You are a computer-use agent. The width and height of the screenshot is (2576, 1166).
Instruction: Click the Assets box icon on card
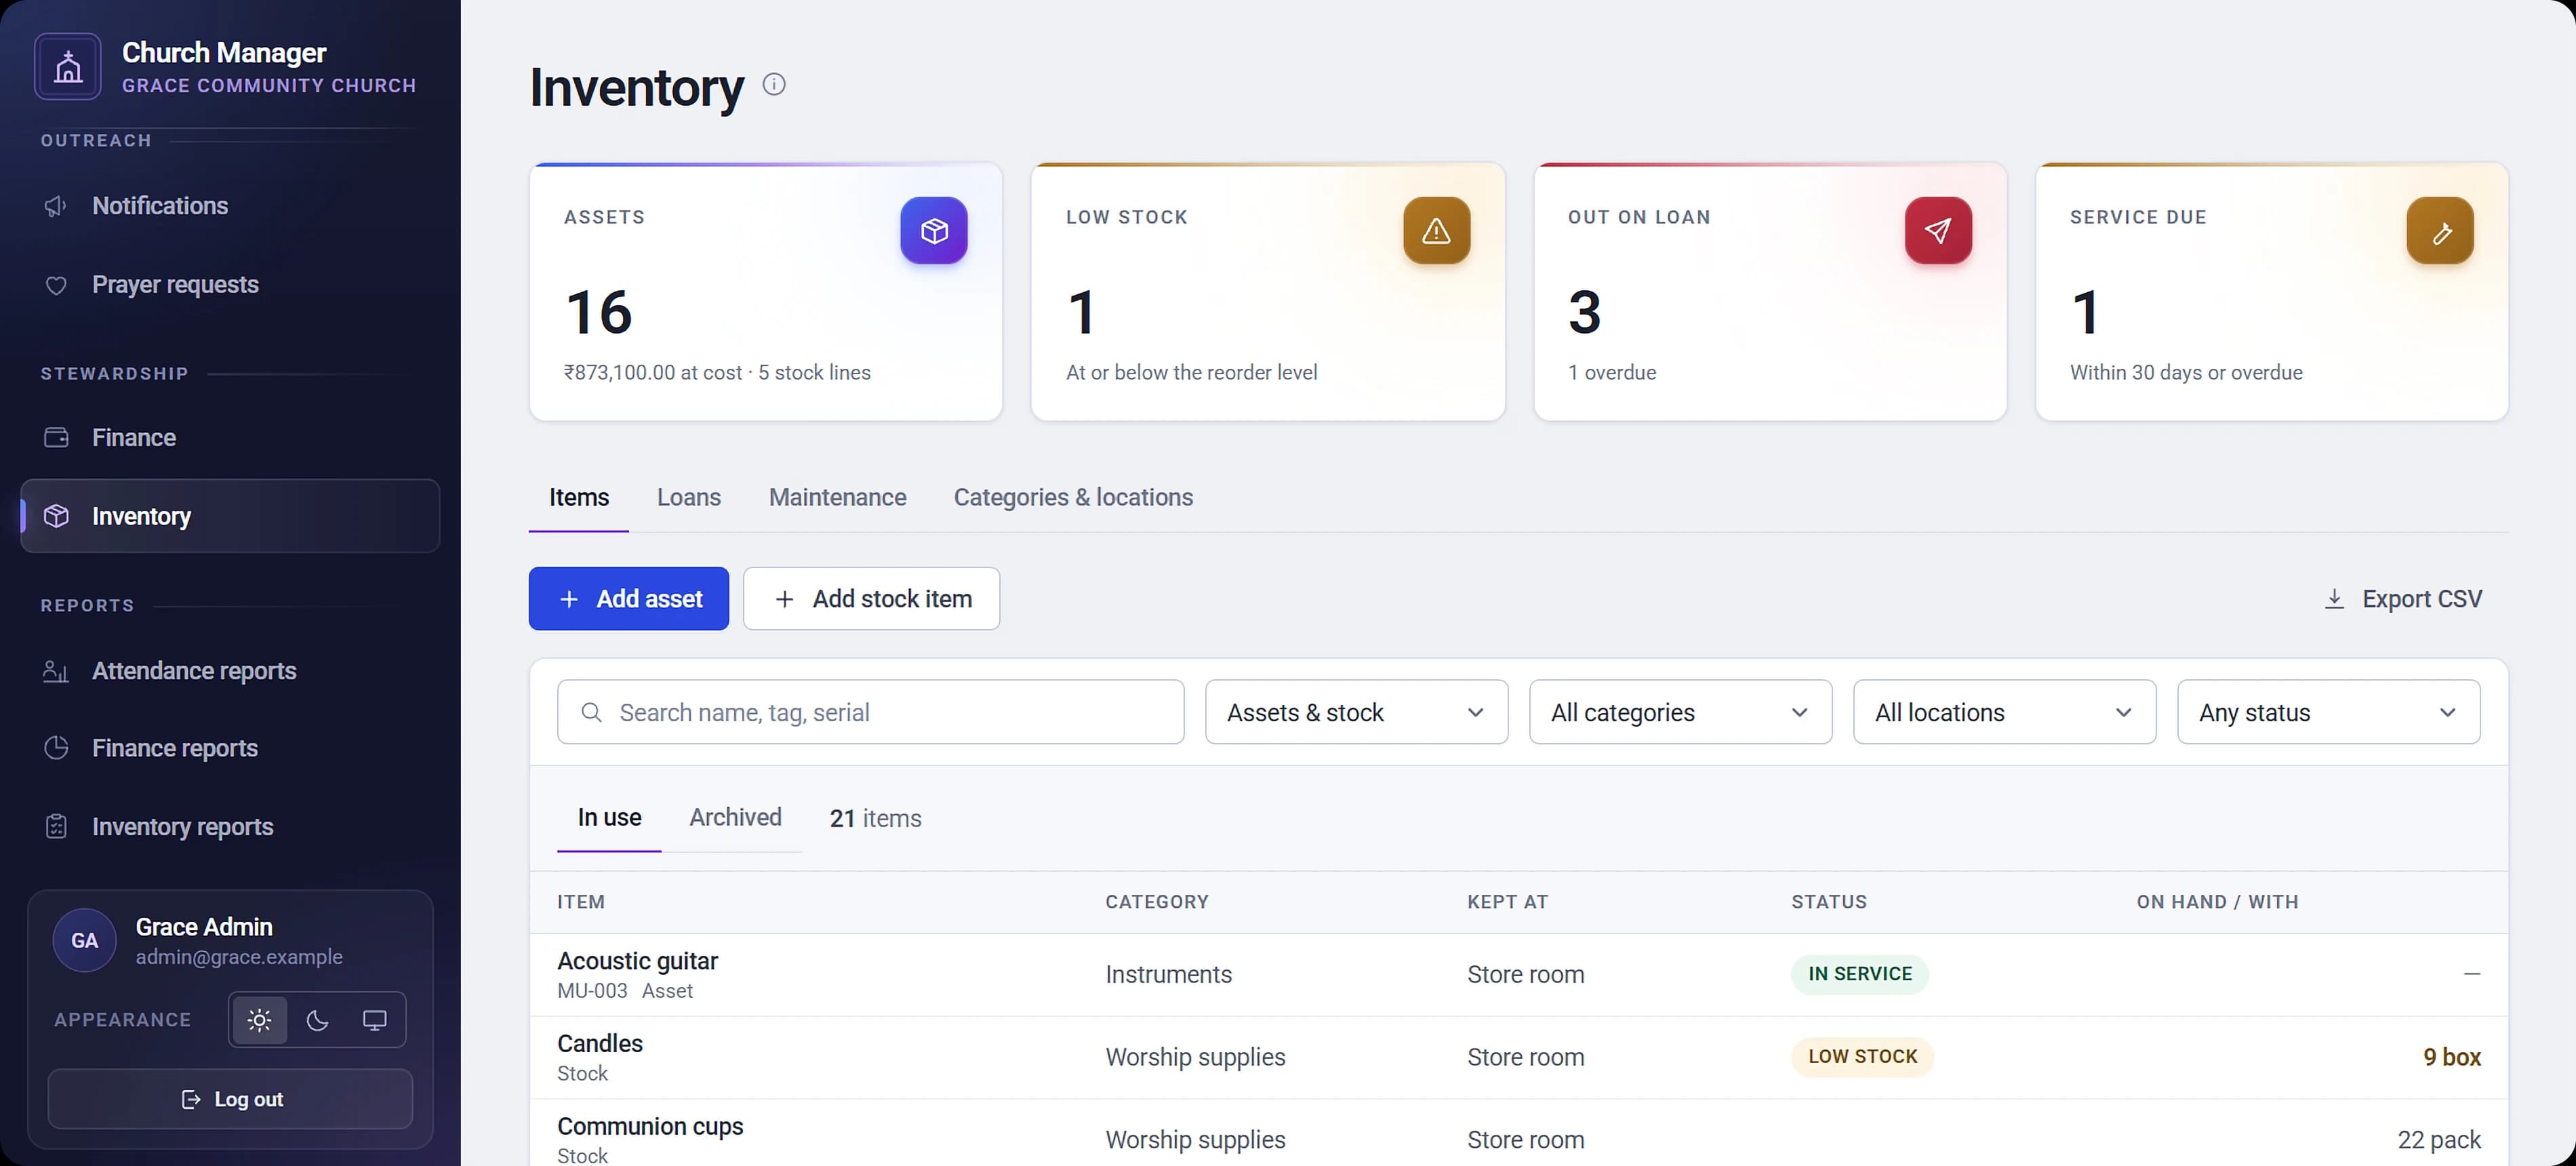(x=933, y=231)
